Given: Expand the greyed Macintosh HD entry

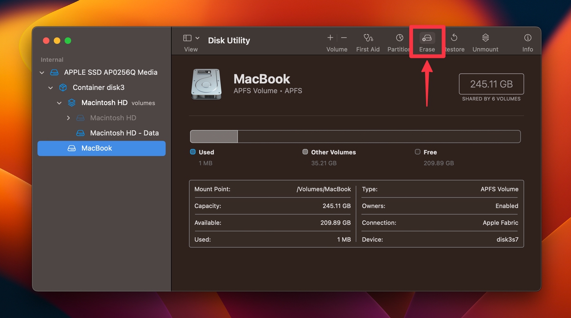Looking at the screenshot, I should 68,118.
